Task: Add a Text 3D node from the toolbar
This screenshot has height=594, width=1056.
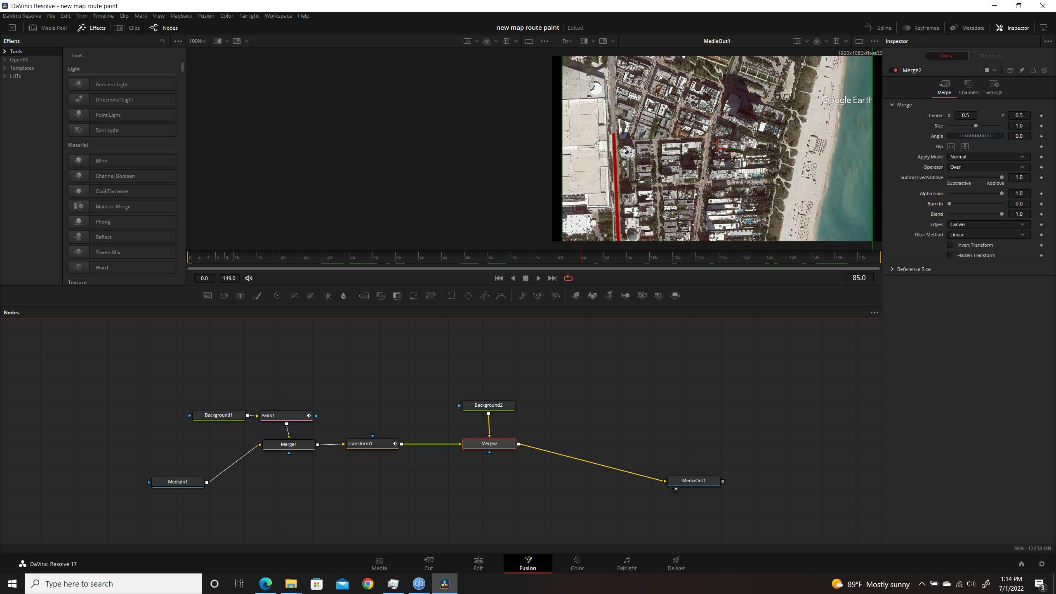Action: pyautogui.click(x=609, y=295)
